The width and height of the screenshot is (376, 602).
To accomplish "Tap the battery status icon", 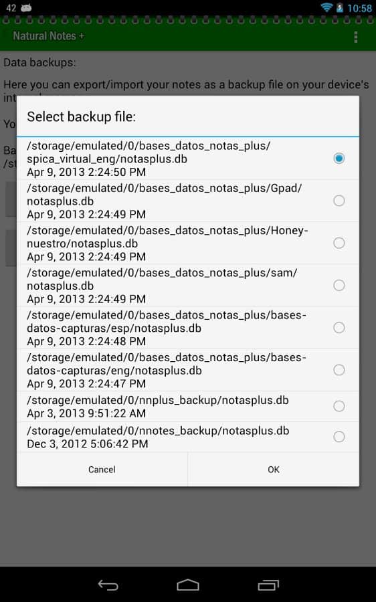I will coord(339,7).
